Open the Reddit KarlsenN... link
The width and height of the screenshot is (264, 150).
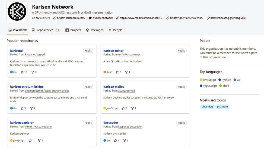pyautogui.click(x=141, y=18)
